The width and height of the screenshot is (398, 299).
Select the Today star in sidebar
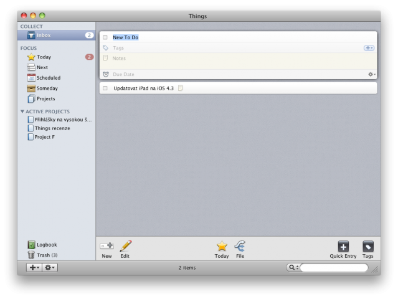click(x=31, y=57)
